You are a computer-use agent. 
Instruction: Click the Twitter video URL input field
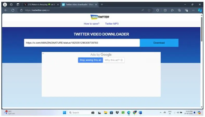coord(82,43)
